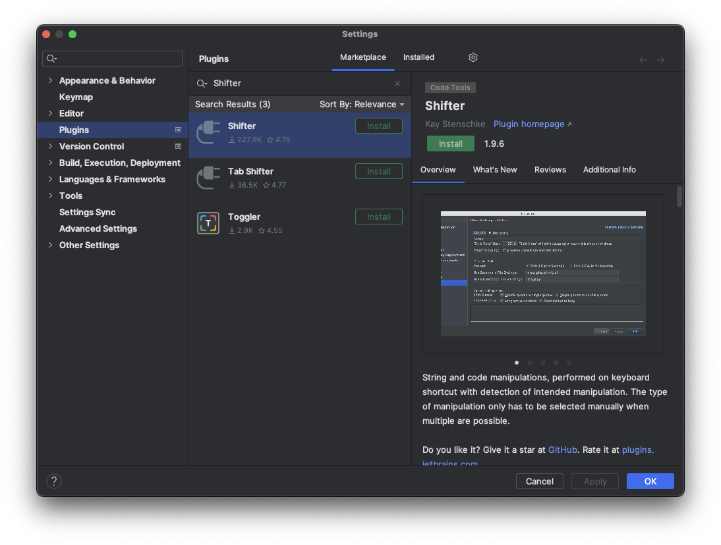Click the plugin search magnifier icon
Screen dimensions: 721x545
(202, 84)
